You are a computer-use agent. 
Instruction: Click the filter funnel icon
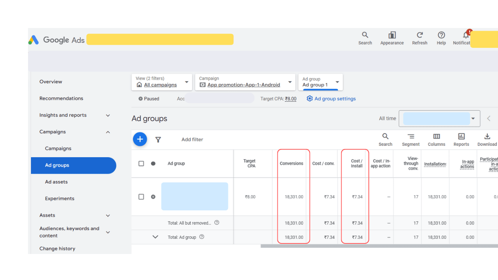[158, 140]
